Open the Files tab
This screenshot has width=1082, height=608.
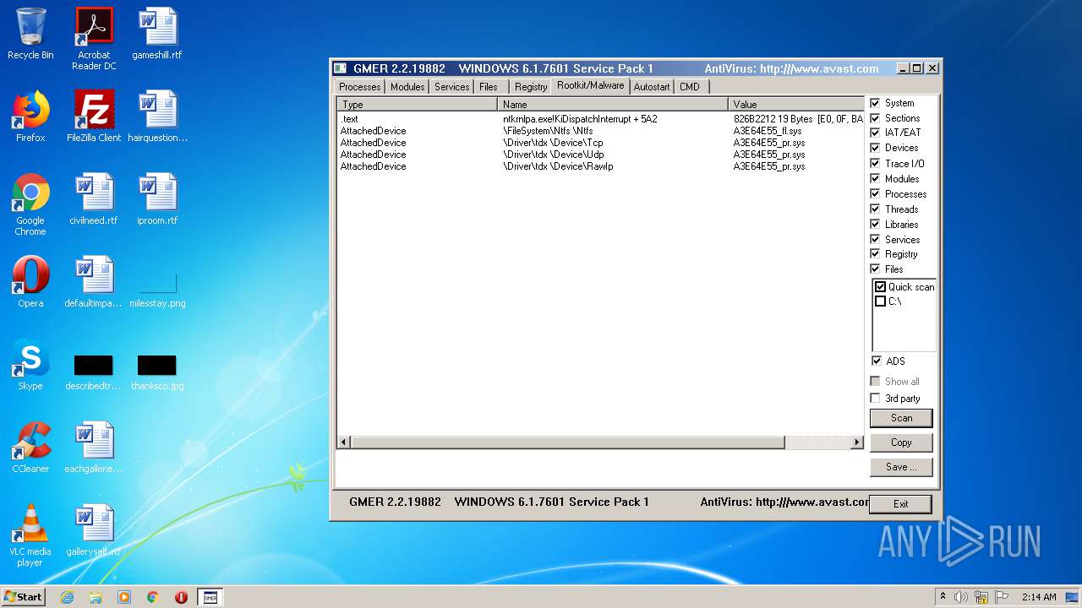(491, 87)
